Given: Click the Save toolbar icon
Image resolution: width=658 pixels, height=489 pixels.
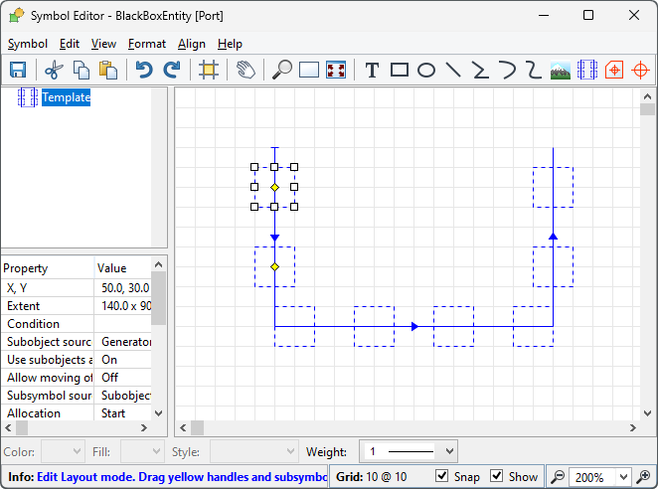Looking at the screenshot, I should [x=17, y=70].
